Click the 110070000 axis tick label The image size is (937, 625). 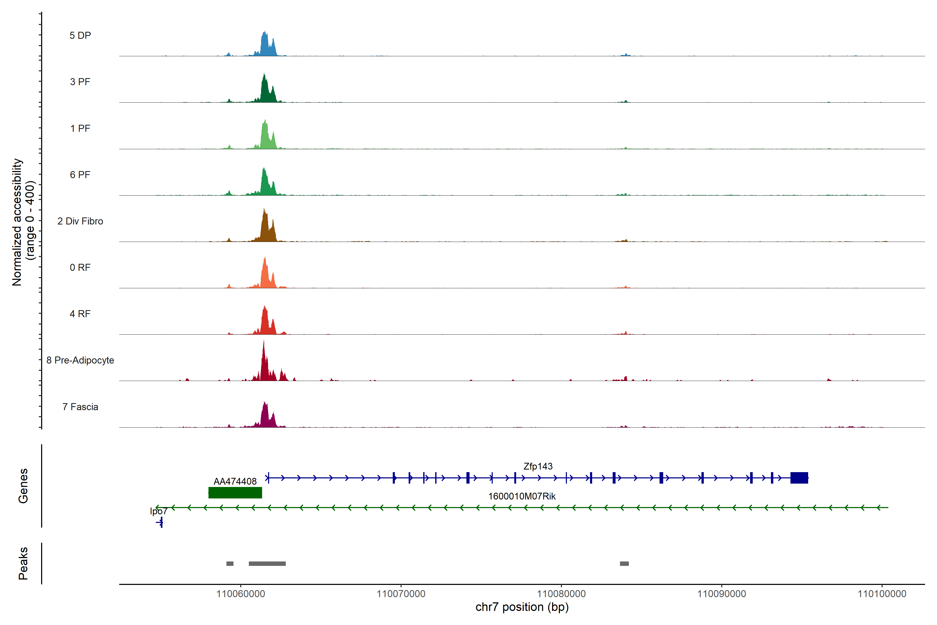click(x=401, y=594)
